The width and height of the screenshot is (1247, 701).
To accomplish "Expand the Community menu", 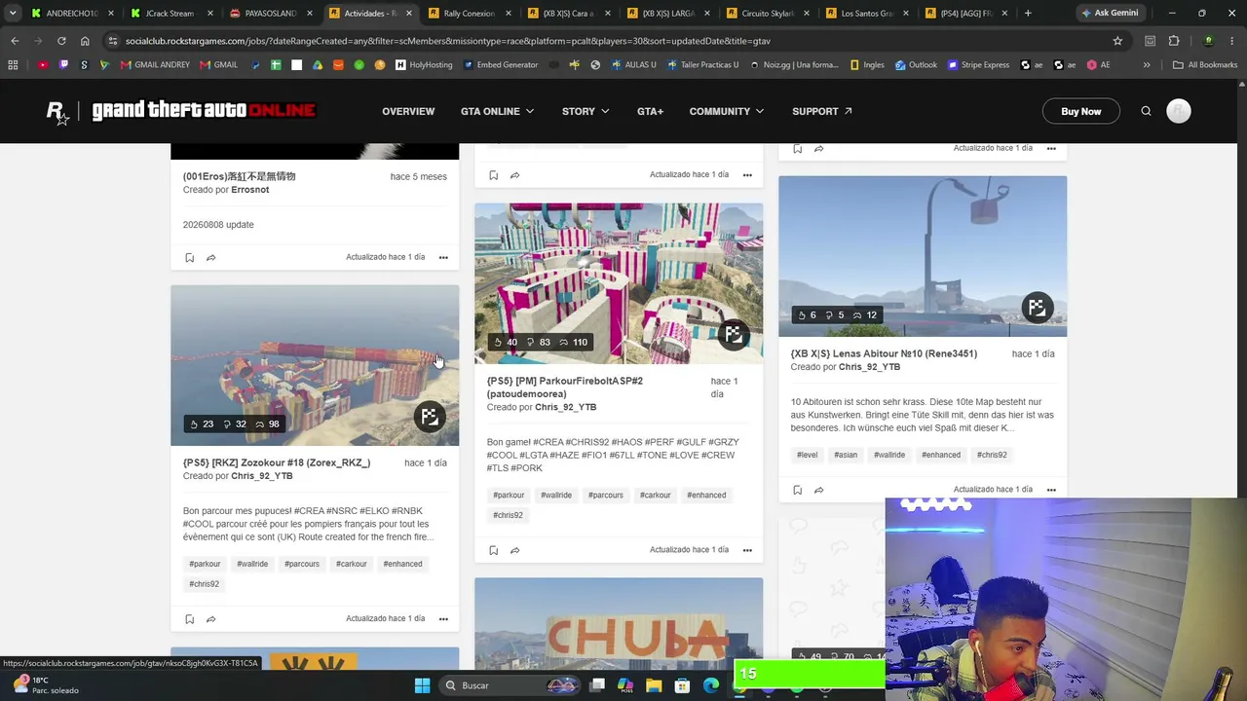I will (x=727, y=111).
